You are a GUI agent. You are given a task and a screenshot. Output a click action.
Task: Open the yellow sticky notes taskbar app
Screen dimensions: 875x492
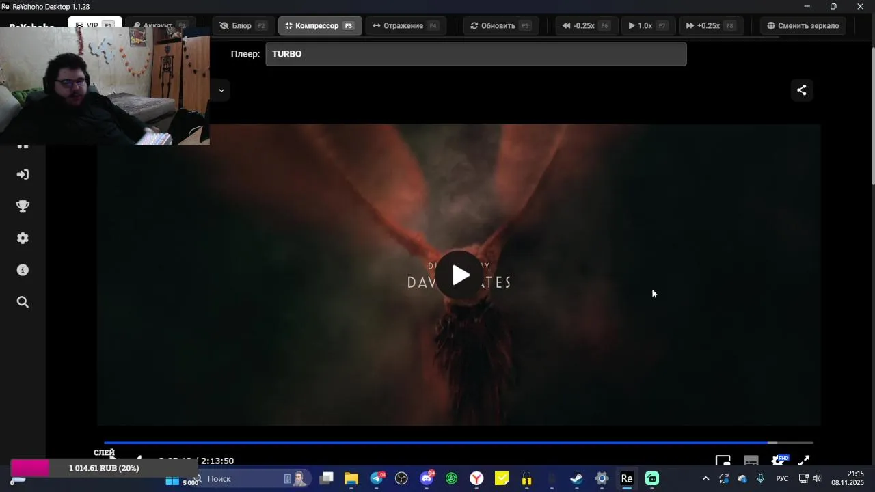[x=502, y=479]
